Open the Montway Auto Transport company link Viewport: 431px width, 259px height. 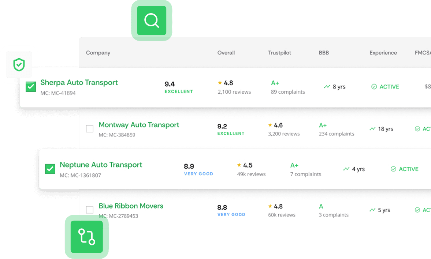[139, 125]
